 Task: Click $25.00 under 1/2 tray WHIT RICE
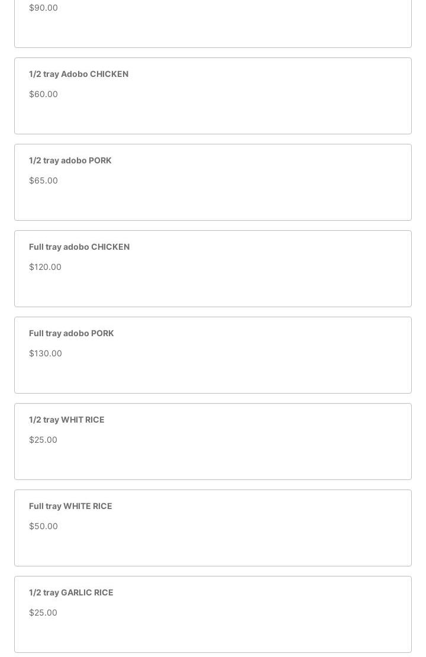(x=43, y=440)
